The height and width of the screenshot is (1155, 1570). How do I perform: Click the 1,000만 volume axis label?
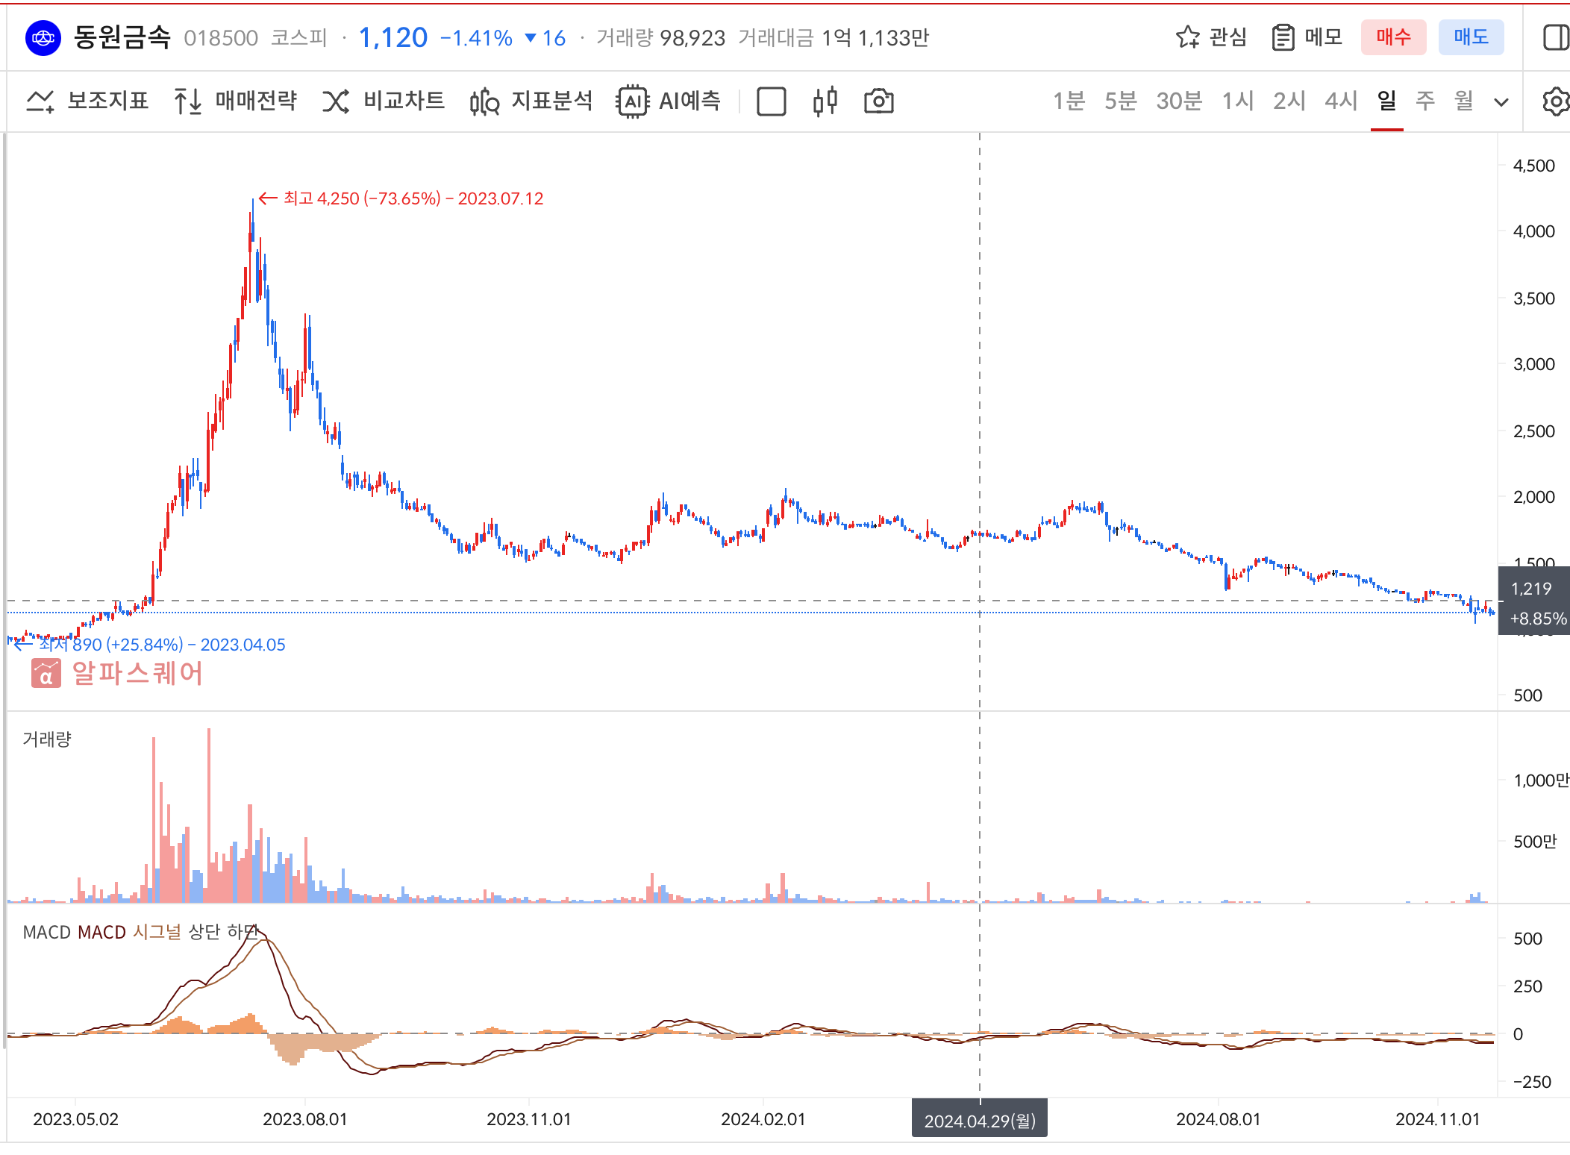tap(1542, 780)
